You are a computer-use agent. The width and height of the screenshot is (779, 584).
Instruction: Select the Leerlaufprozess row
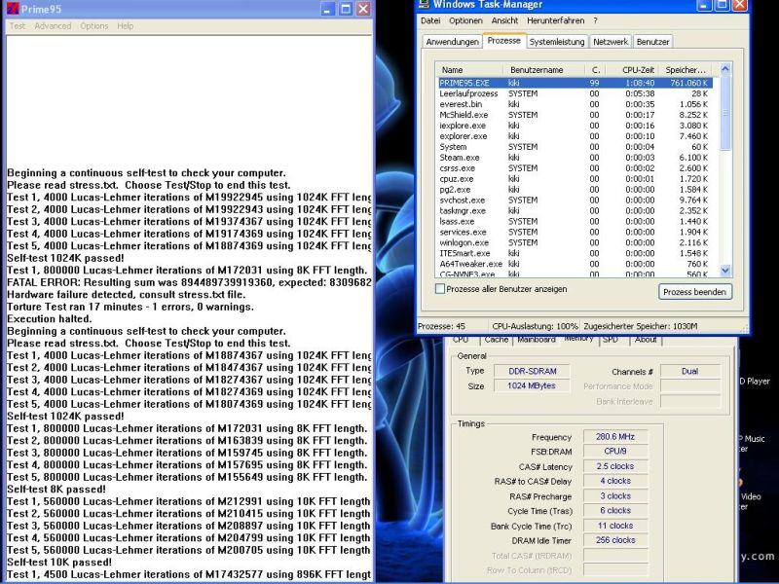(575, 93)
